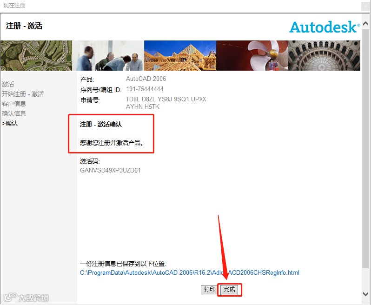
Task: Select the >确认 sidebar step
Action: tap(10, 123)
